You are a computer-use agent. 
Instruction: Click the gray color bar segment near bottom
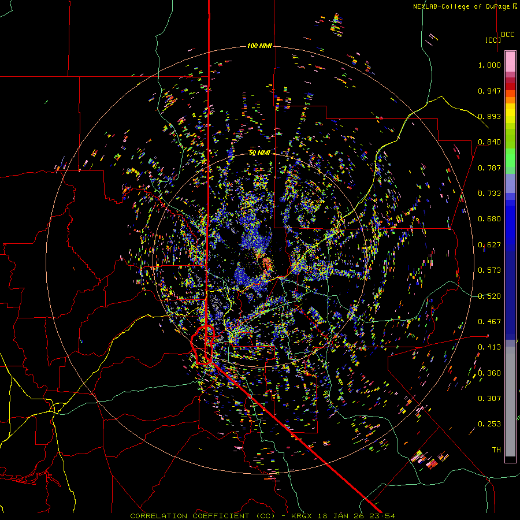coord(510,402)
